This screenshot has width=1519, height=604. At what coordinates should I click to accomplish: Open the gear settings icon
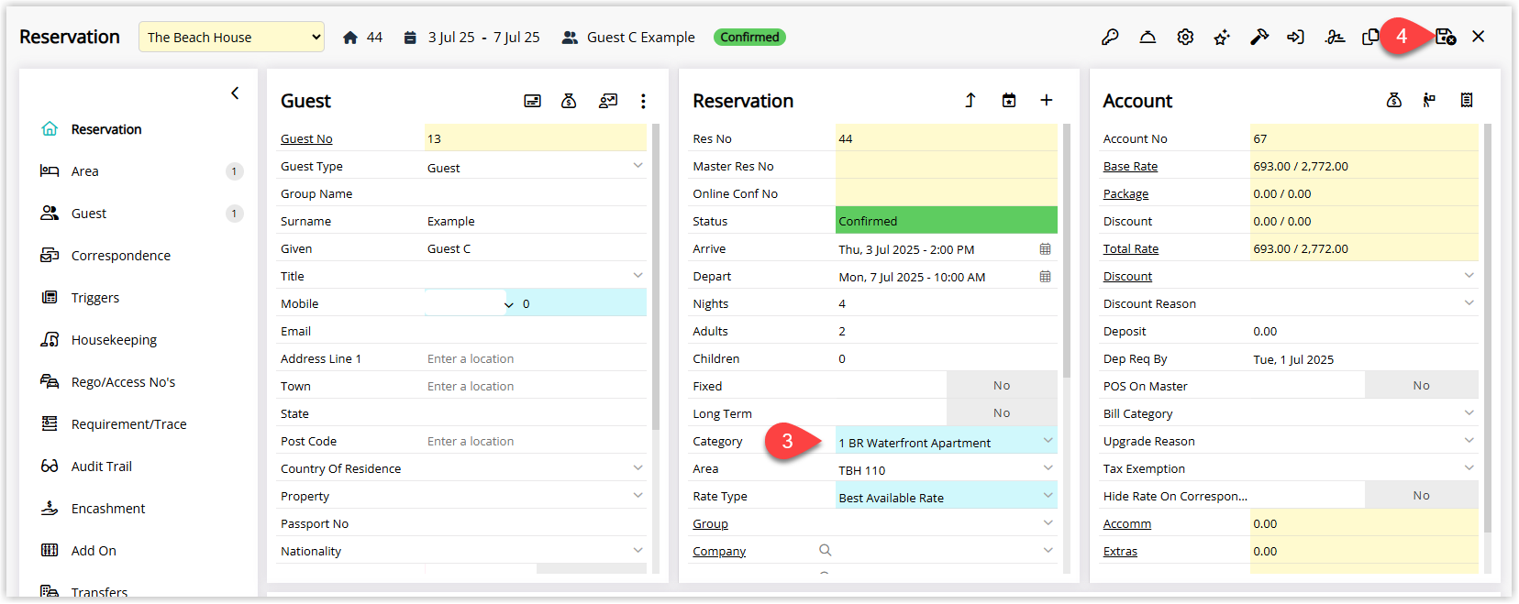pyautogui.click(x=1185, y=38)
